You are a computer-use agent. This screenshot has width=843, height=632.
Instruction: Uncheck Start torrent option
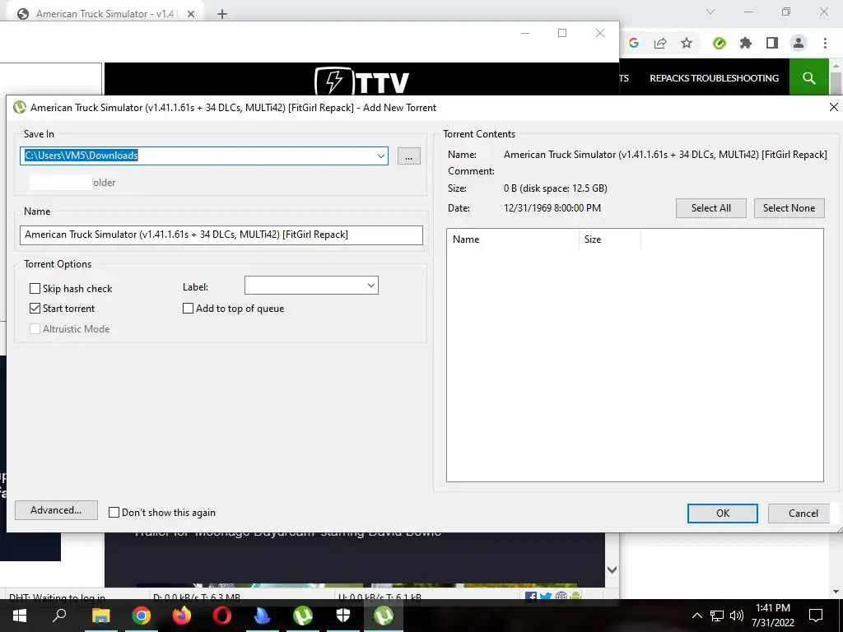pos(35,309)
